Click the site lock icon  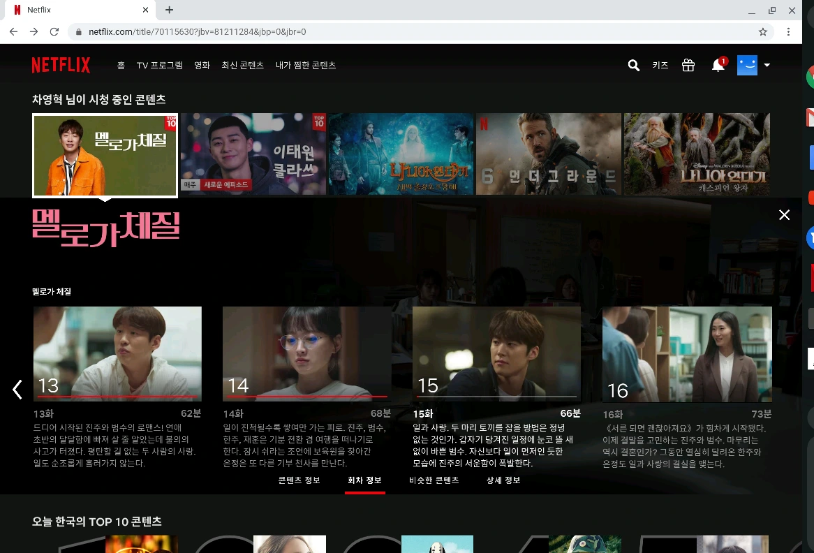coord(78,31)
